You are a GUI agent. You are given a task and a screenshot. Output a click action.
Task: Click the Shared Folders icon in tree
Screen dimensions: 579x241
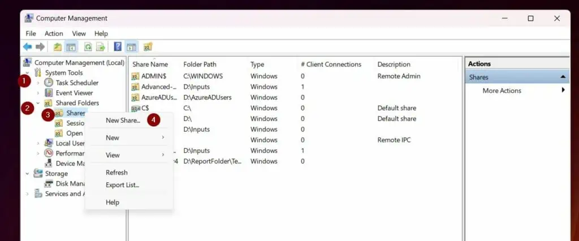pyautogui.click(x=49, y=103)
